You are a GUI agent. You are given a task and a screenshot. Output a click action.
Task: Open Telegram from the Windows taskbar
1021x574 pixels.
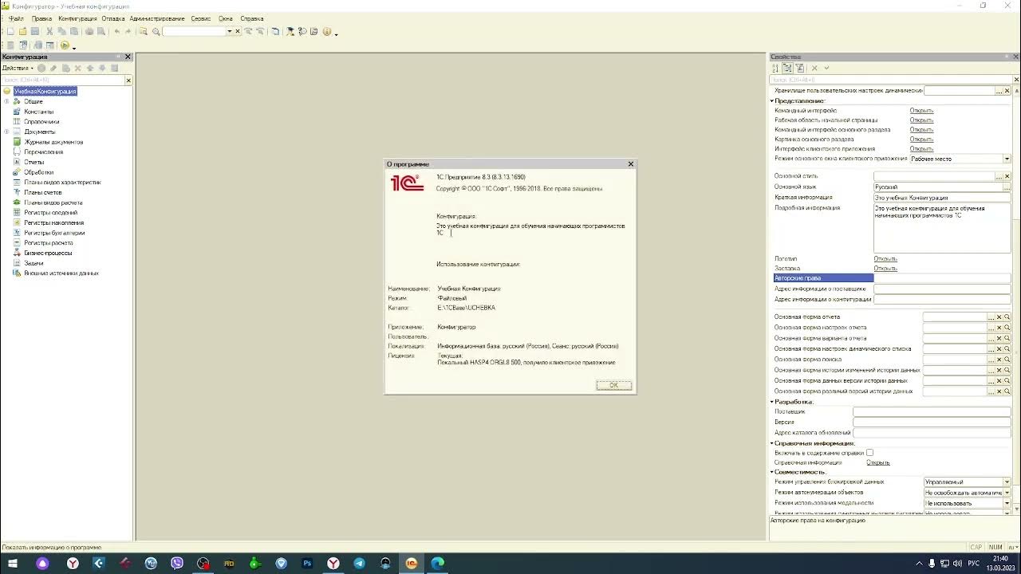[x=359, y=563]
